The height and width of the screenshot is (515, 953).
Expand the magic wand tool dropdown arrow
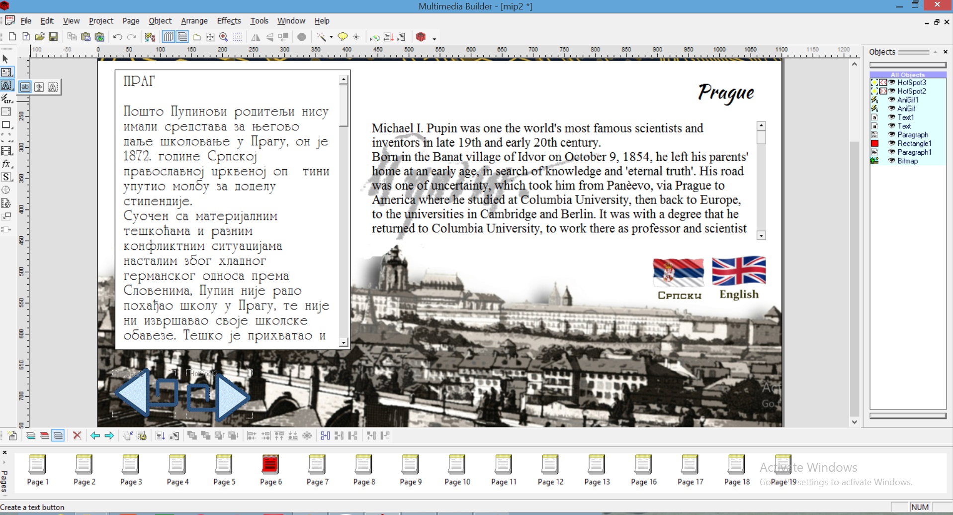click(x=331, y=37)
